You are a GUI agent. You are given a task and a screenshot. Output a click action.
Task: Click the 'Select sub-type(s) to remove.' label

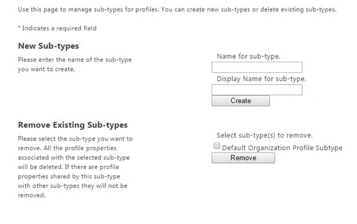tap(264, 135)
